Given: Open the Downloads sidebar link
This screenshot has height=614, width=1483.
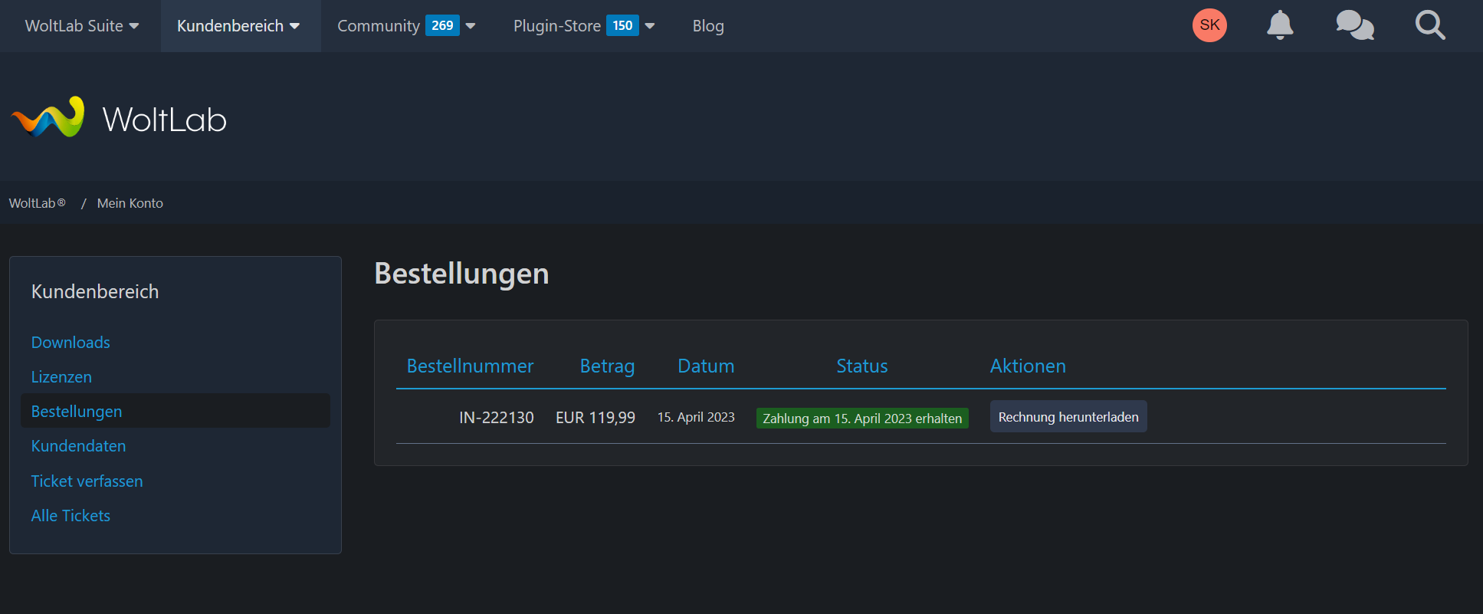Looking at the screenshot, I should coord(71,343).
